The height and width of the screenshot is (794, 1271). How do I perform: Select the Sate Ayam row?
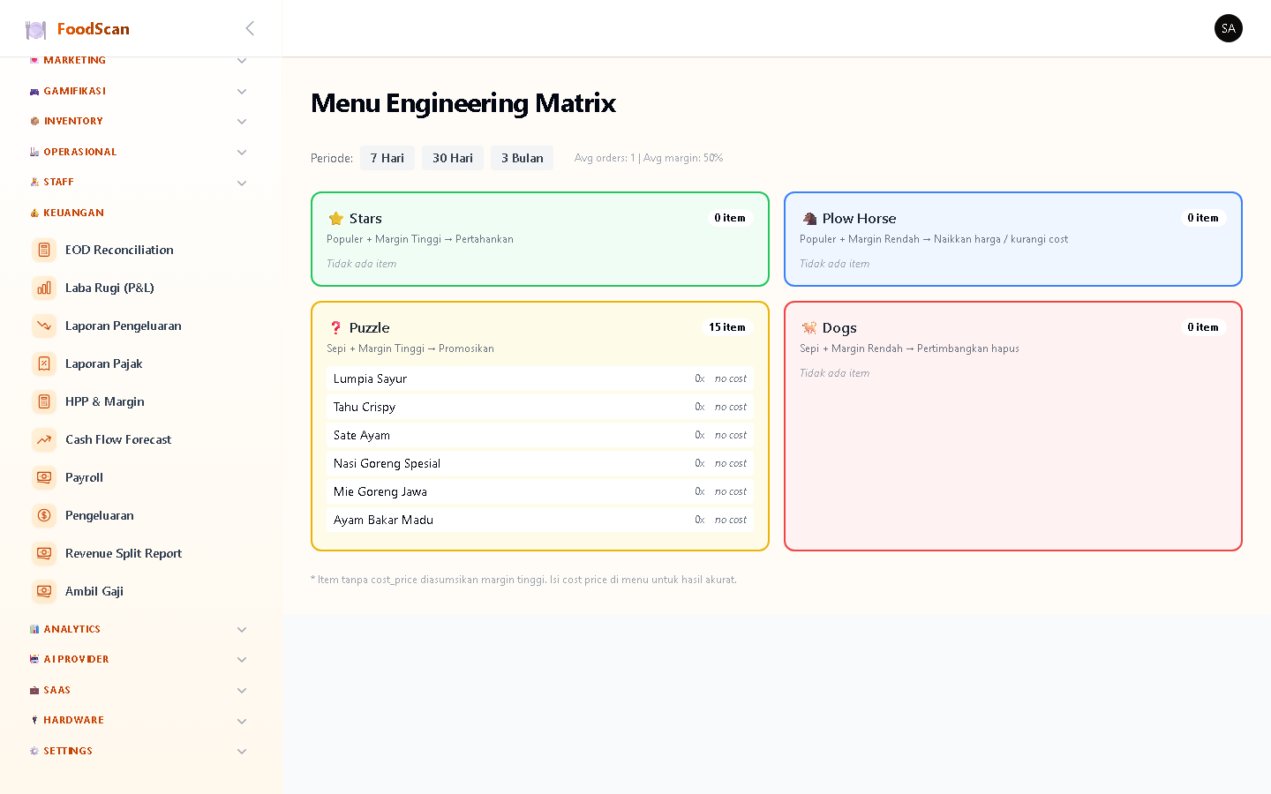(x=540, y=435)
